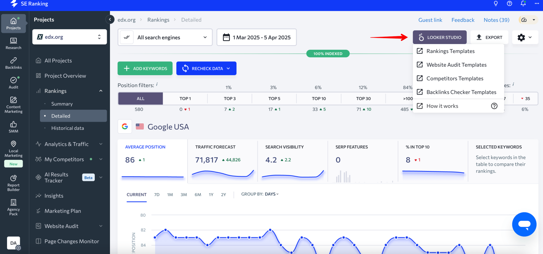The height and width of the screenshot is (254, 543).
Task: Switch to the 1Y period tab
Action: tap(210, 194)
